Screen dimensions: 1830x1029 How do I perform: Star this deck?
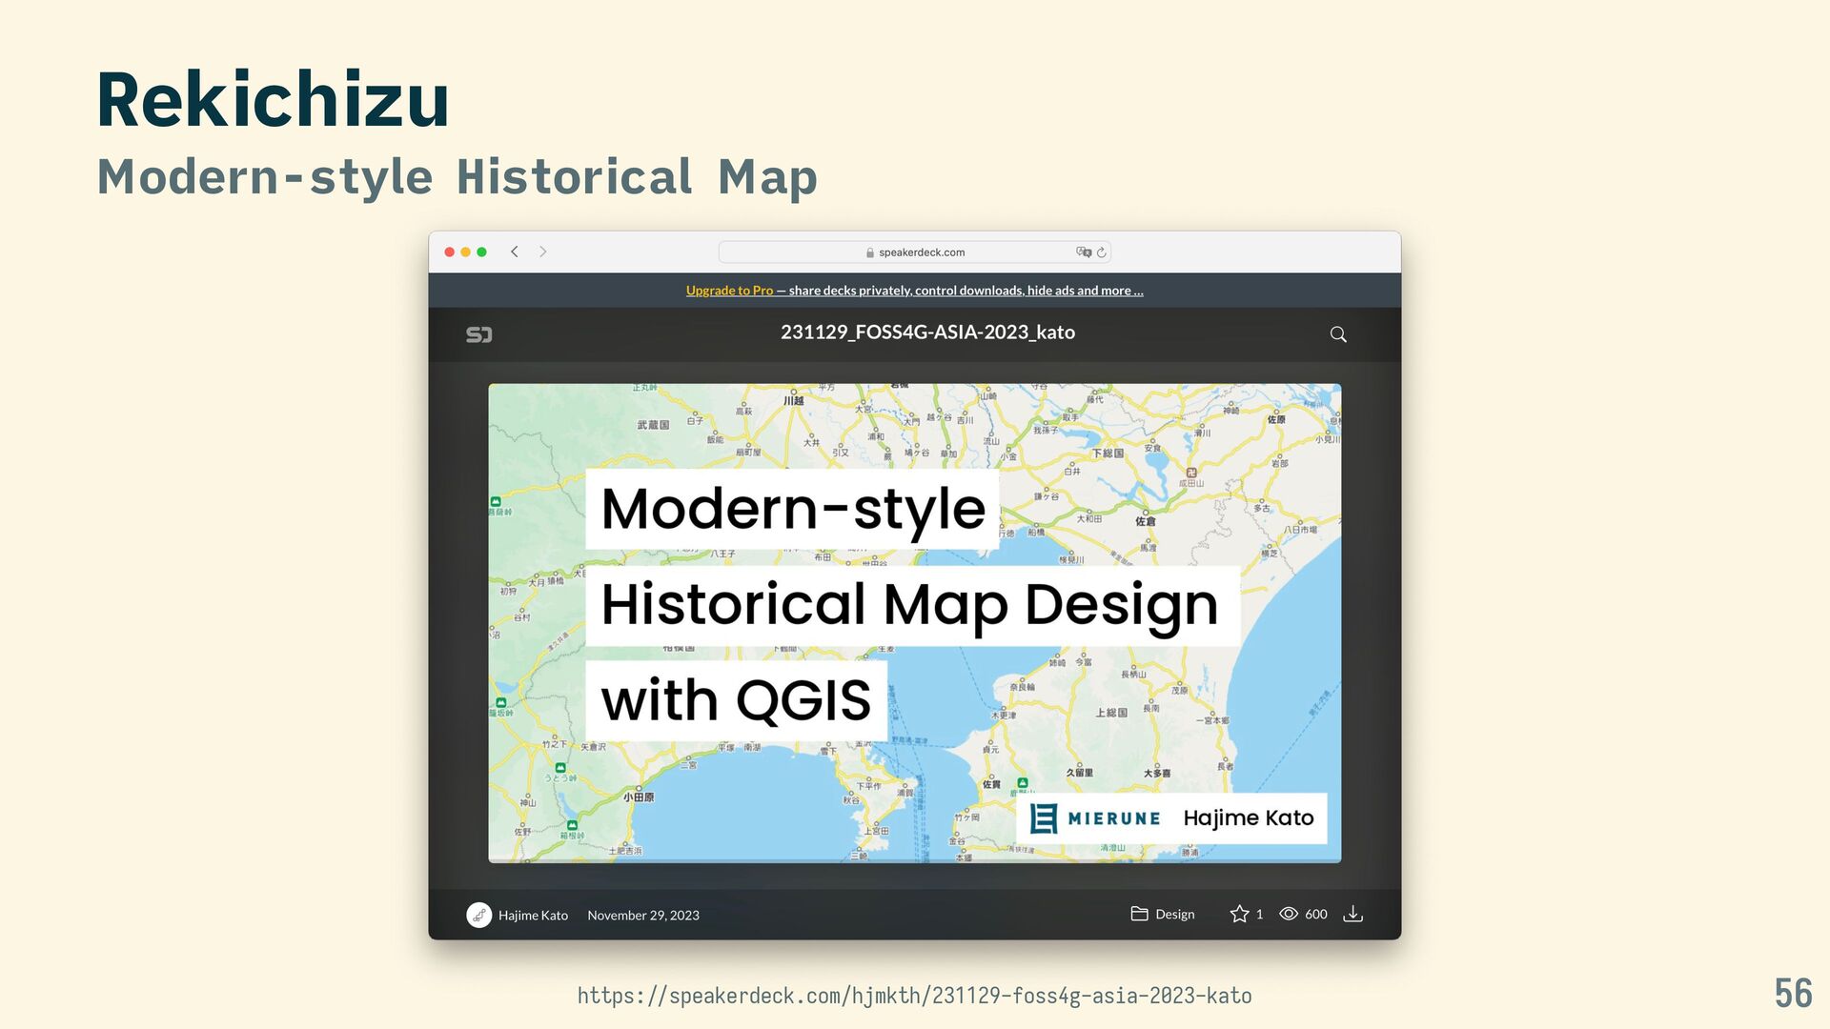1239,914
